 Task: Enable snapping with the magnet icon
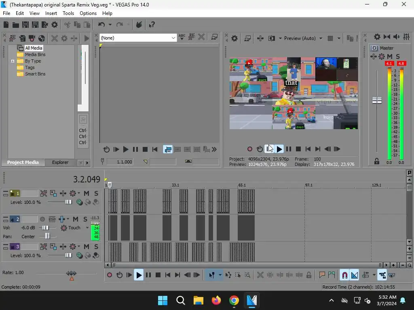tap(344, 275)
